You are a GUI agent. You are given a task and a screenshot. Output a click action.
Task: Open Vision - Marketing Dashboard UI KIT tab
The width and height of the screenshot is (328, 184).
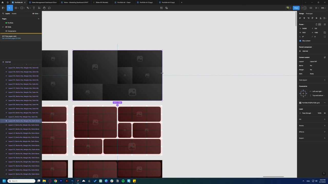74,2
